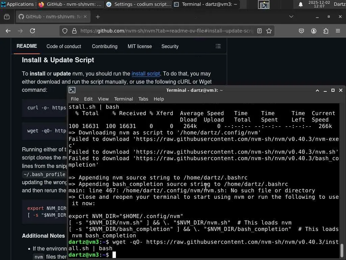Open the terminal Tabs menu

tap(143, 99)
